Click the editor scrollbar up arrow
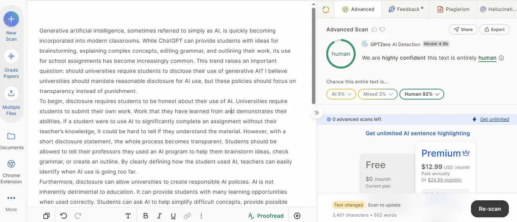 point(313,3)
